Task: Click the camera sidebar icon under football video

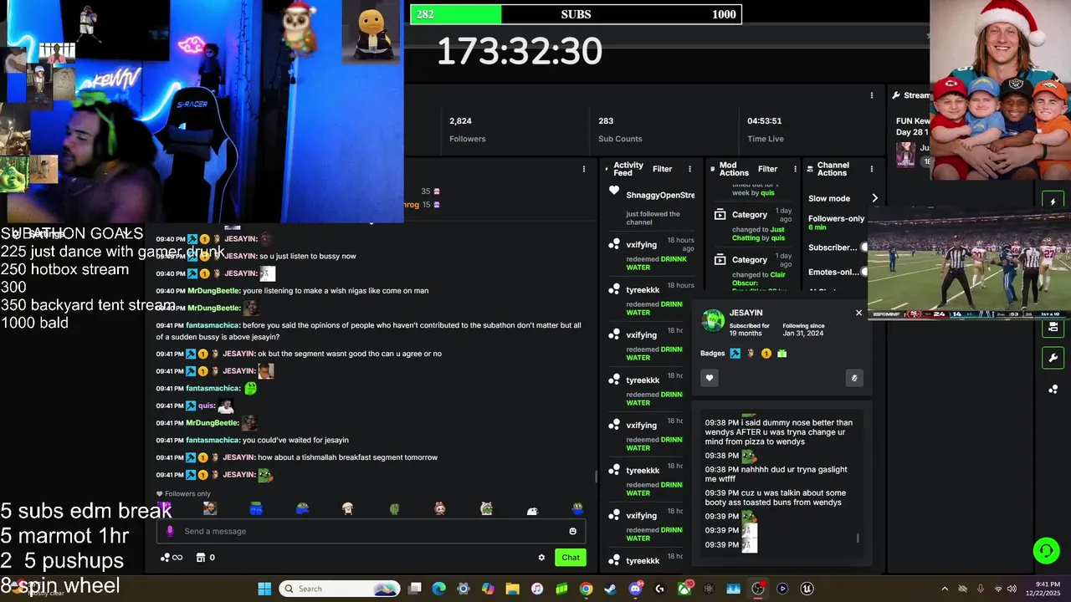Action: point(1053,327)
